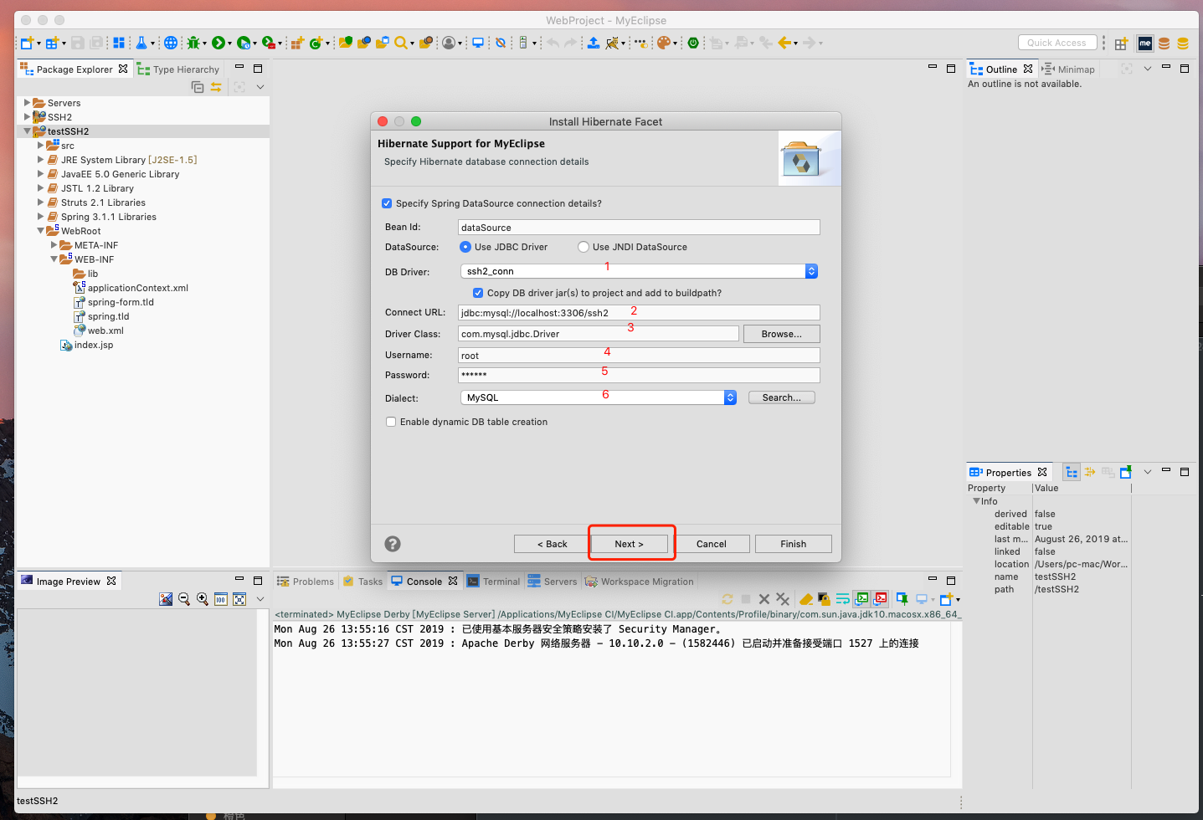Click the 100% actual size icon

click(221, 599)
